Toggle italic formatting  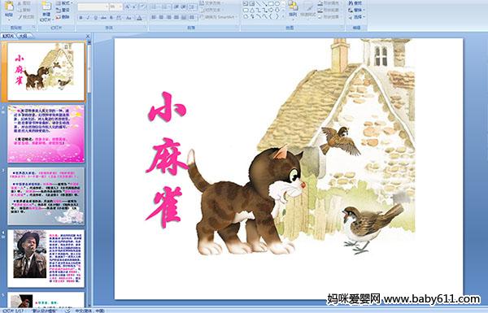pyautogui.click(x=88, y=18)
